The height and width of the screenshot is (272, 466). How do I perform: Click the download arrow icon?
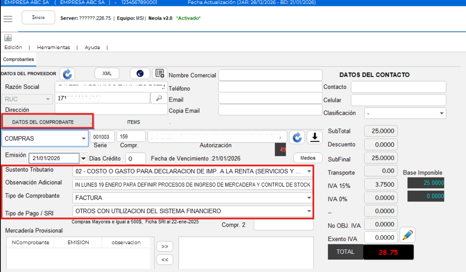[x=314, y=138]
